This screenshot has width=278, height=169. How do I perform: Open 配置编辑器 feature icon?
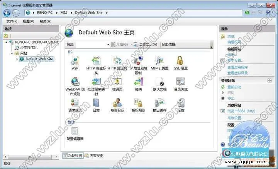75,131
